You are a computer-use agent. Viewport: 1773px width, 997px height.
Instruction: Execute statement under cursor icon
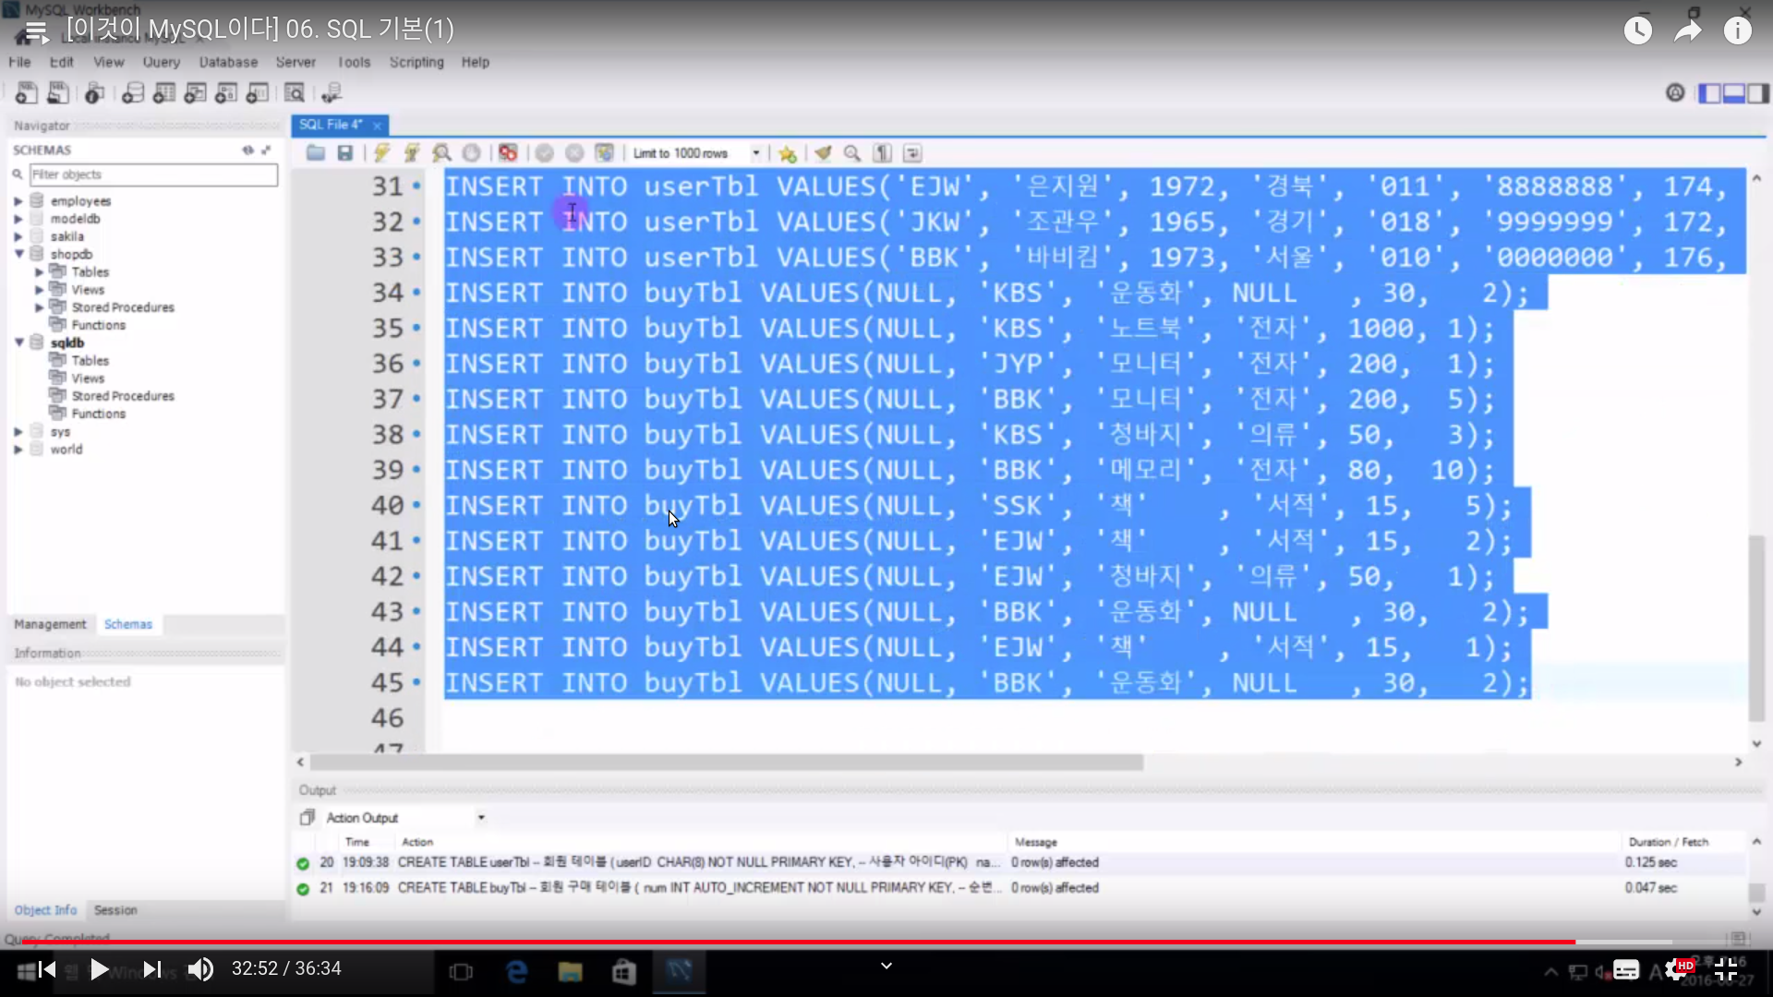pos(412,153)
